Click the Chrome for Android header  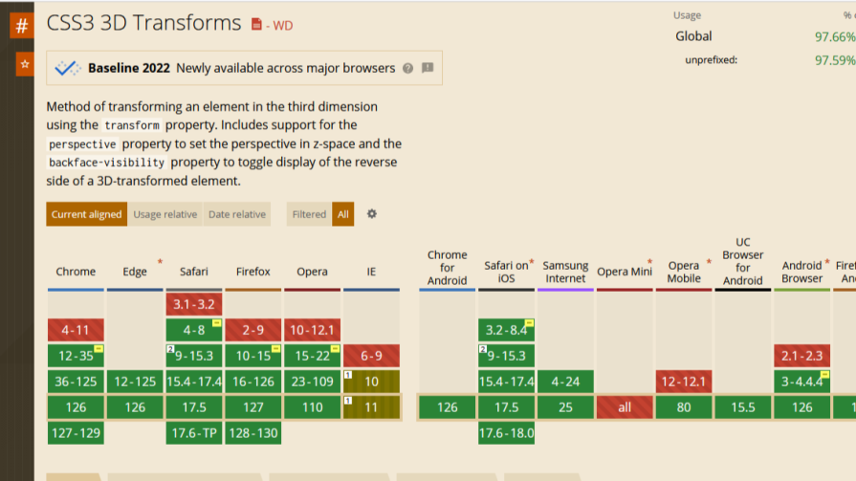pos(447,268)
